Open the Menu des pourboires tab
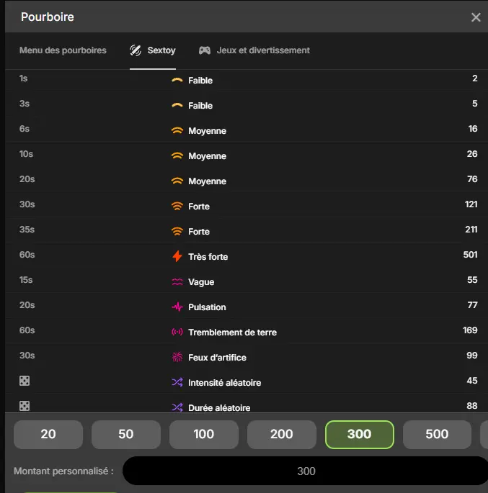The image size is (488, 493). coord(63,50)
